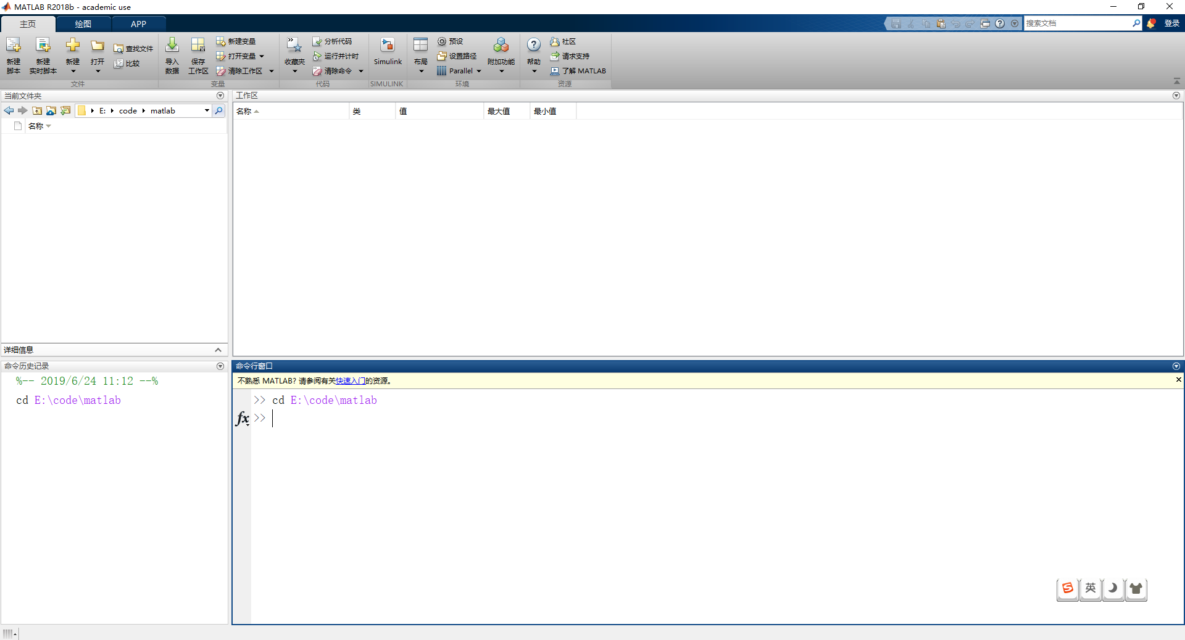
Task: Click the Save Workspace icon
Action: pyautogui.click(x=197, y=46)
